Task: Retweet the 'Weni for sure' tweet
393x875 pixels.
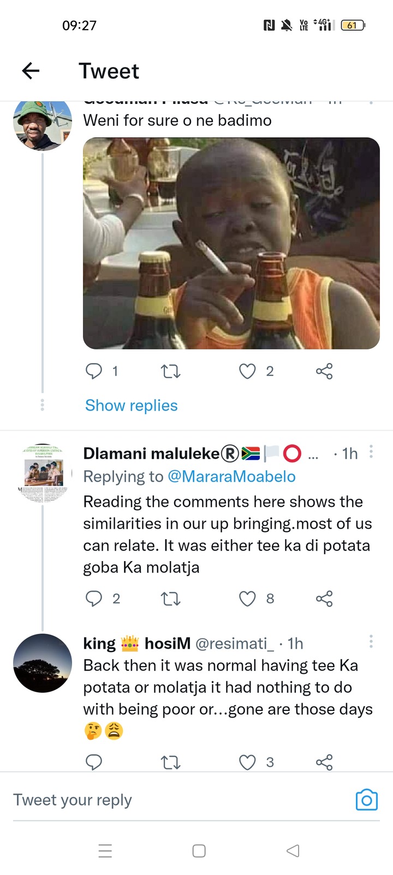Action: [171, 372]
